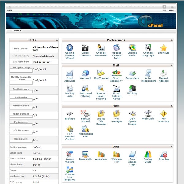
Task: Click the cPanel logo banner
Action: 151,21
